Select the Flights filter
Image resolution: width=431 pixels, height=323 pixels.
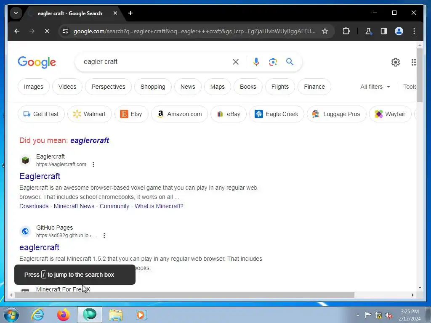tap(280, 87)
